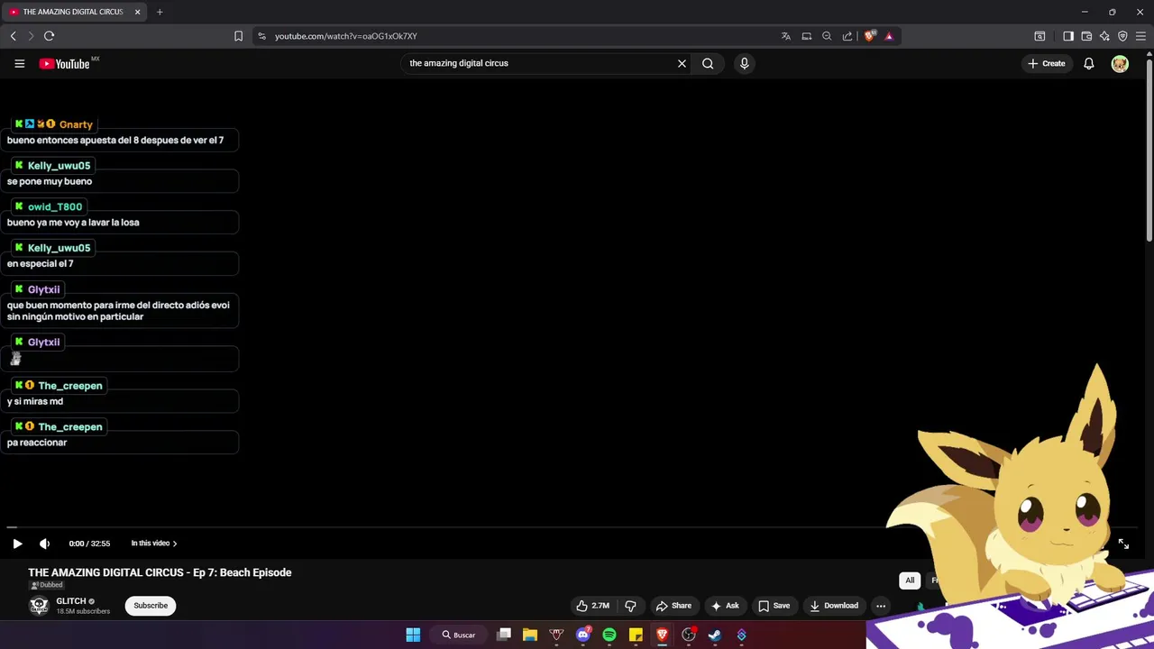This screenshot has width=1154, height=649.
Task: Open Brave Shields lion icon
Action: point(869,36)
